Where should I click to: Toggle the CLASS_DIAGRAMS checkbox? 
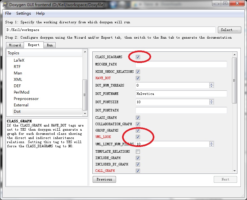click(138, 57)
